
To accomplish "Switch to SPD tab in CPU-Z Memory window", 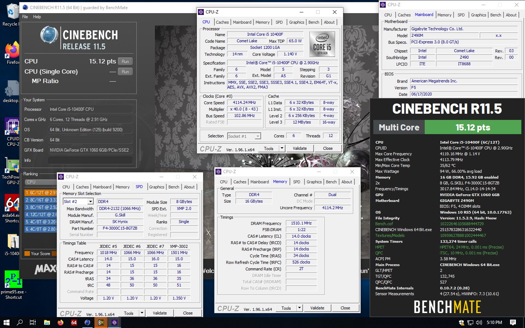I will [297, 182].
